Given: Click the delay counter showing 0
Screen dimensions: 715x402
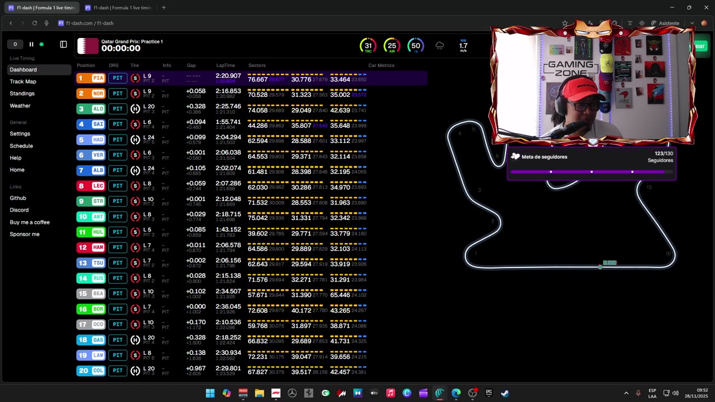Looking at the screenshot, I should [15, 44].
